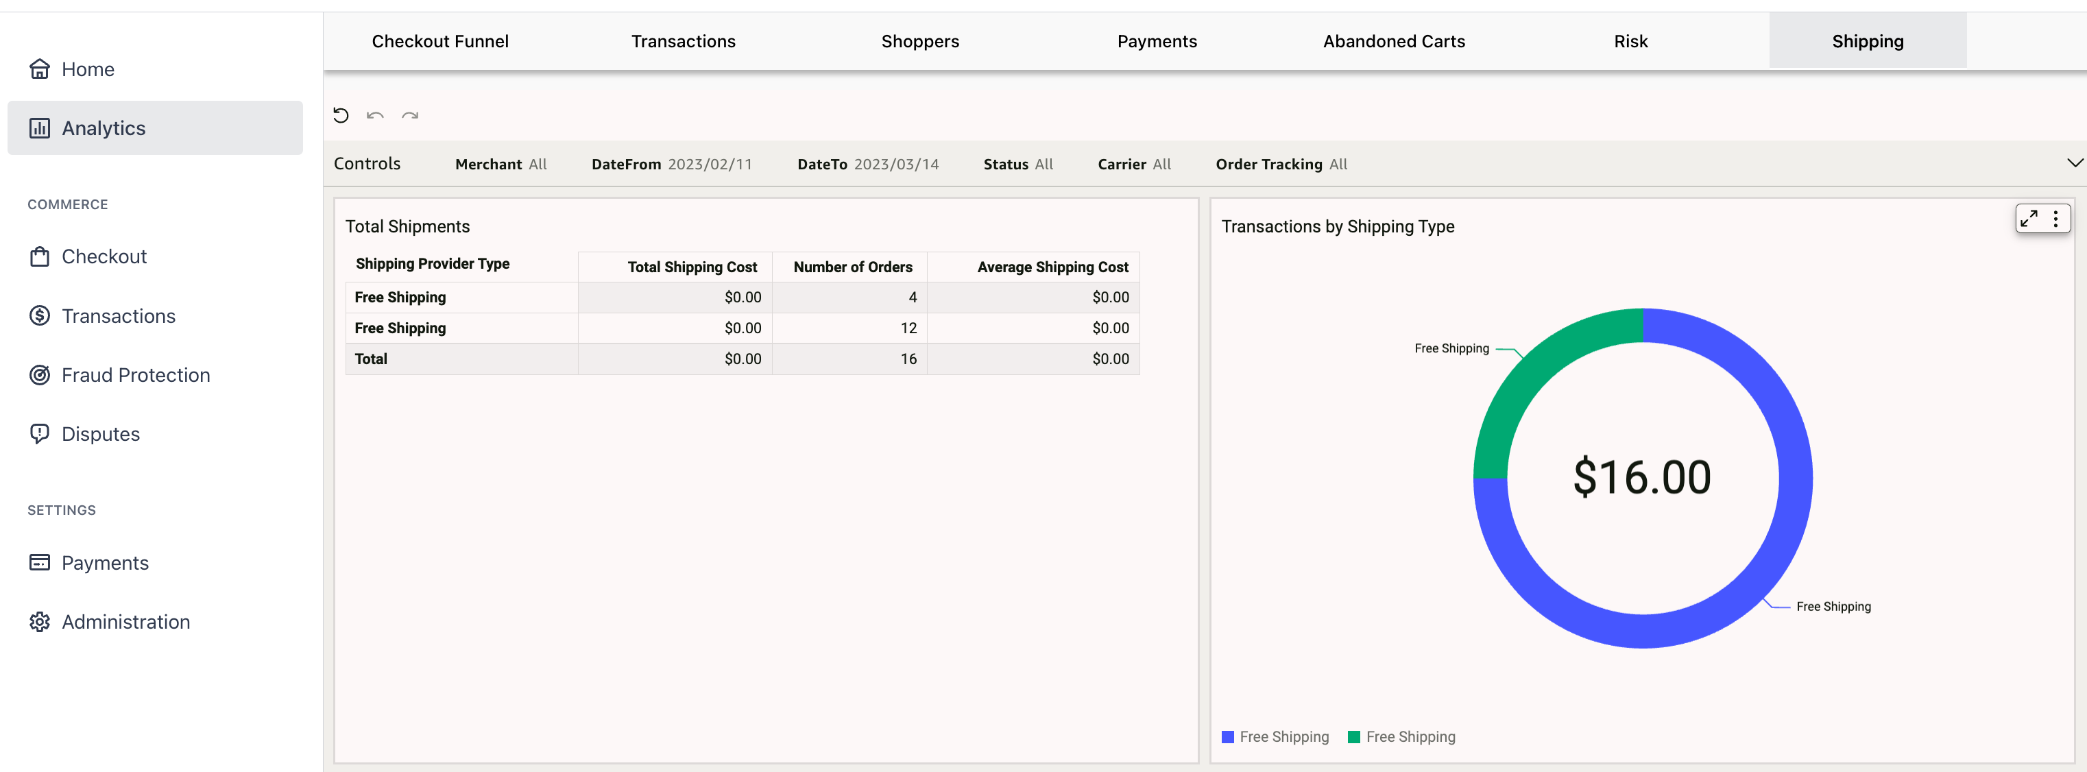The width and height of the screenshot is (2087, 772).
Task: Click the green Free Shipping legend swatch
Action: point(1354,737)
